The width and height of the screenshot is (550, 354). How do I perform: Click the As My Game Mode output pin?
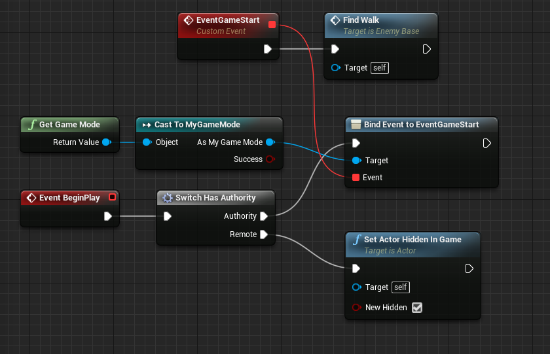click(270, 142)
